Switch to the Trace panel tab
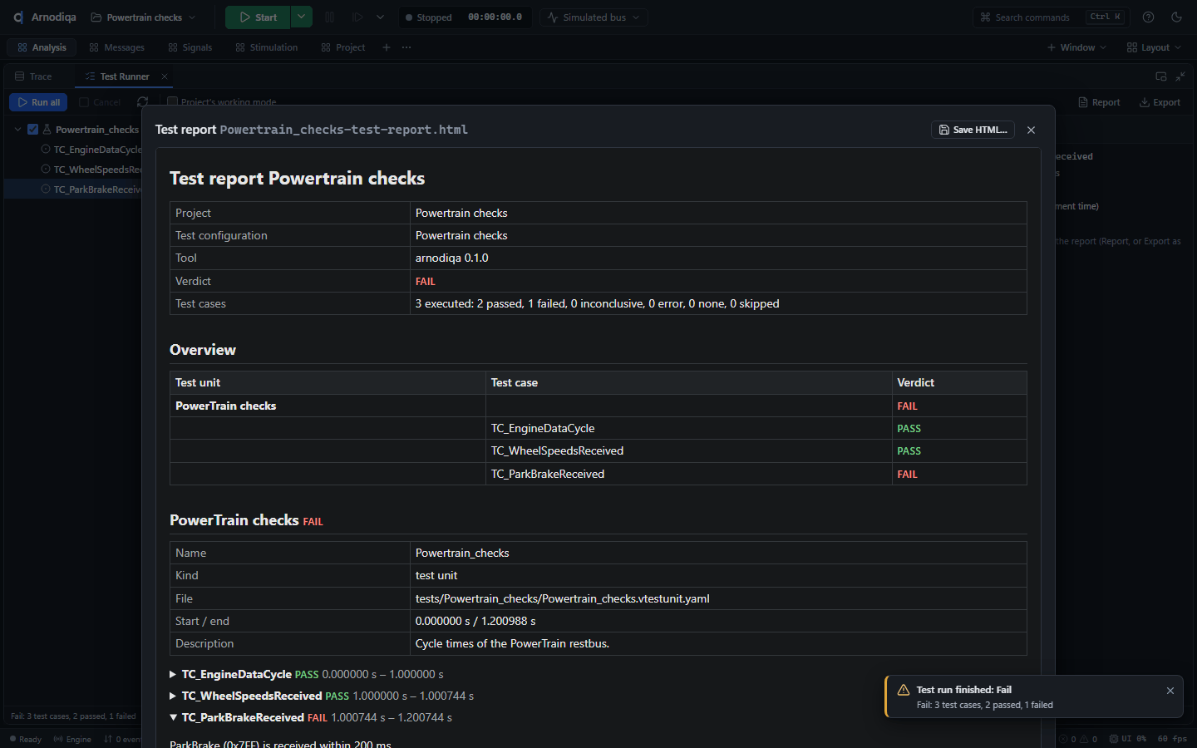 pyautogui.click(x=33, y=76)
